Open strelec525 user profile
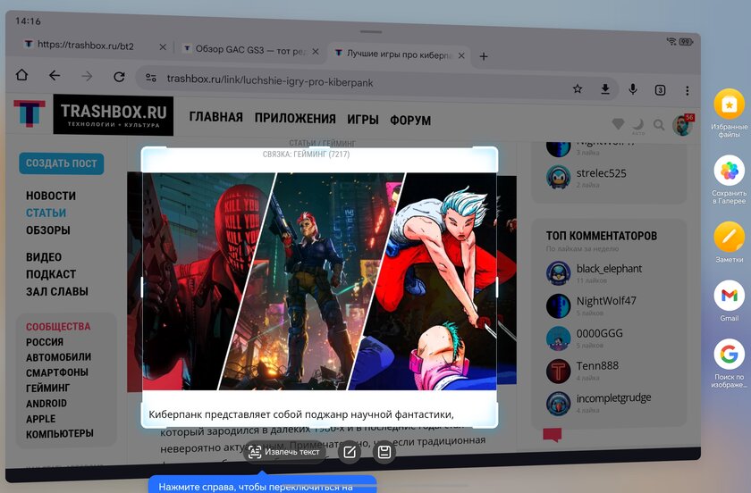 pos(601,173)
